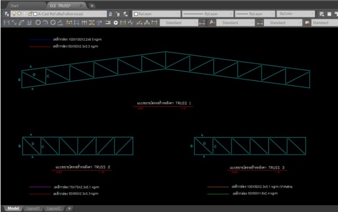Click the Continue dimension icon
The image size is (338, 212).
(x=84, y=23)
